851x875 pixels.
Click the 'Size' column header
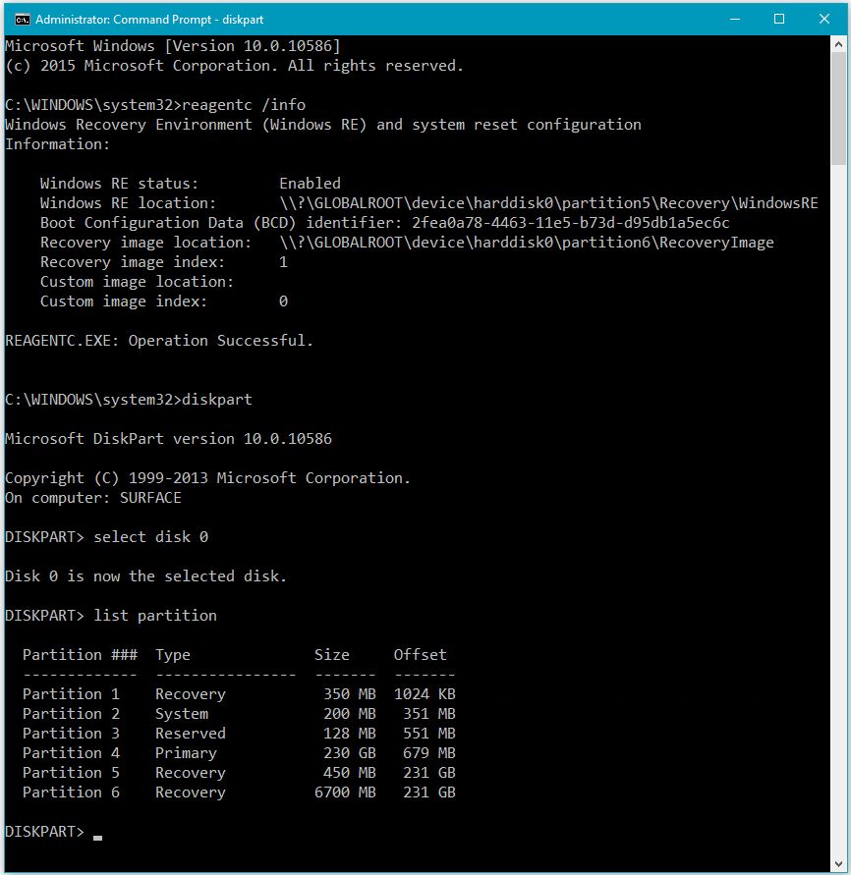[x=332, y=655]
